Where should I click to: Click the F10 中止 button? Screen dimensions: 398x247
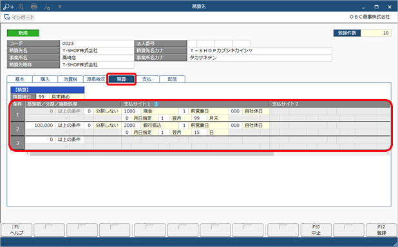click(x=316, y=230)
